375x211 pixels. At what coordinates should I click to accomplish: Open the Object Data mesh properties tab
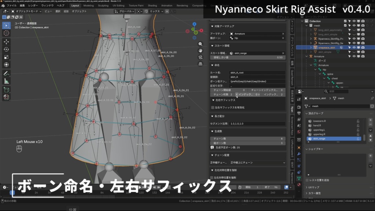[x=299, y=179]
